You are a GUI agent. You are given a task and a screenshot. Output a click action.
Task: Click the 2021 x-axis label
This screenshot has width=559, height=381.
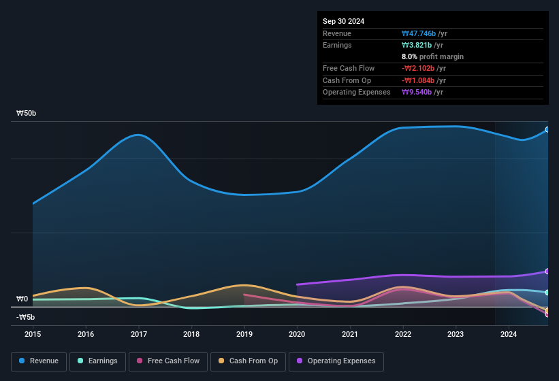coord(350,334)
